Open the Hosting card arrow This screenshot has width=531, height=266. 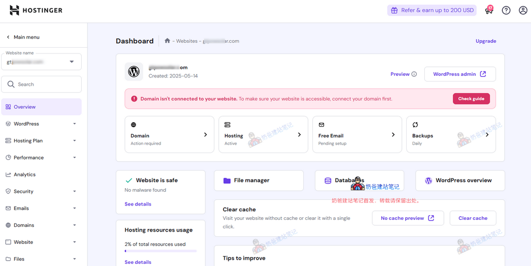(299, 135)
